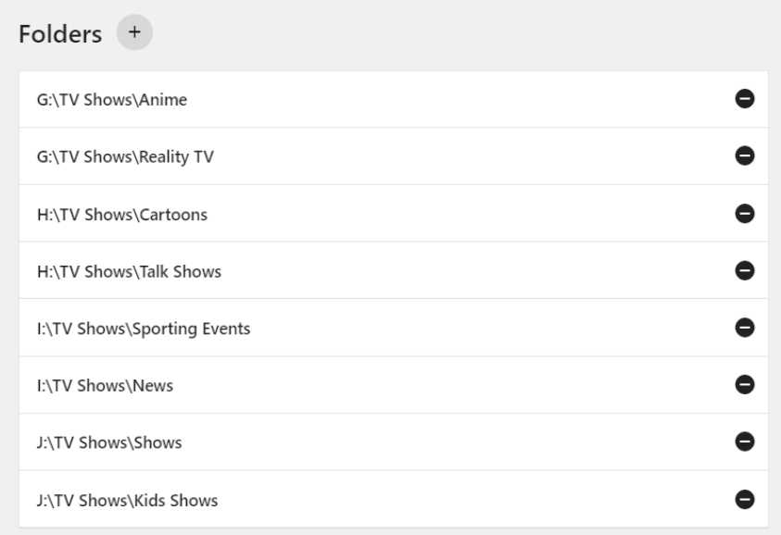Image resolution: width=781 pixels, height=535 pixels.
Task: Click empty space in the Cartoons row
Action: pos(463,215)
